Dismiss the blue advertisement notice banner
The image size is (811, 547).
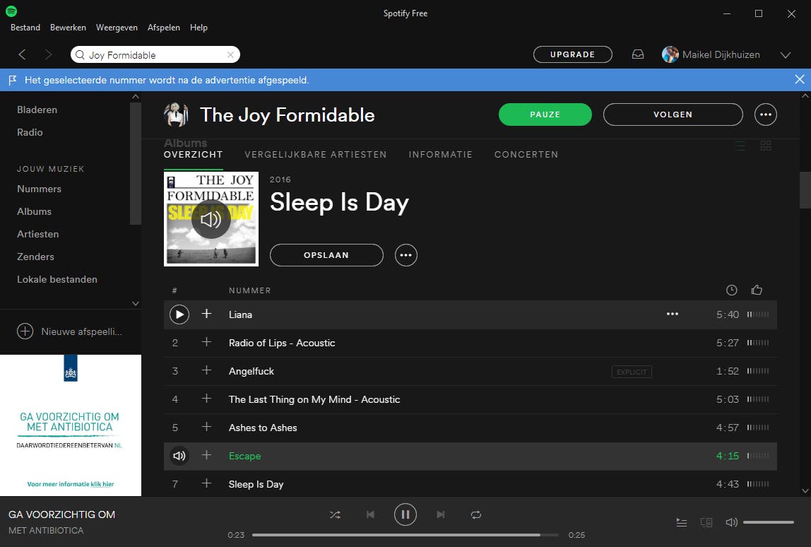pos(799,80)
